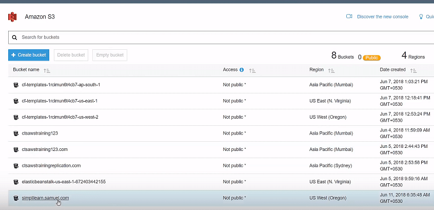This screenshot has height=210, width=434.
Task: Focus the Search for buckets field
Action: pyautogui.click(x=221, y=37)
